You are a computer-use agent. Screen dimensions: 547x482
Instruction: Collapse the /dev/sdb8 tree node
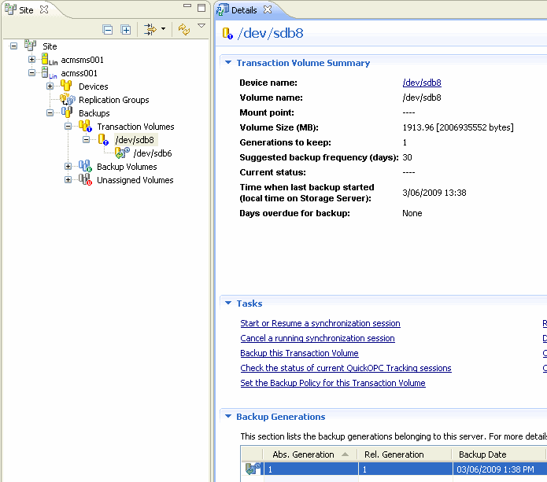coord(86,139)
